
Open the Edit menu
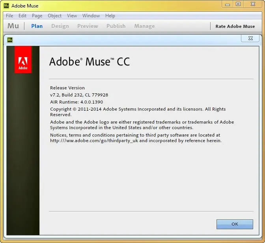(22, 16)
